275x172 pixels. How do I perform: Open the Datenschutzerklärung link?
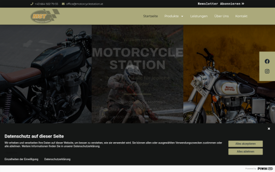point(57,159)
